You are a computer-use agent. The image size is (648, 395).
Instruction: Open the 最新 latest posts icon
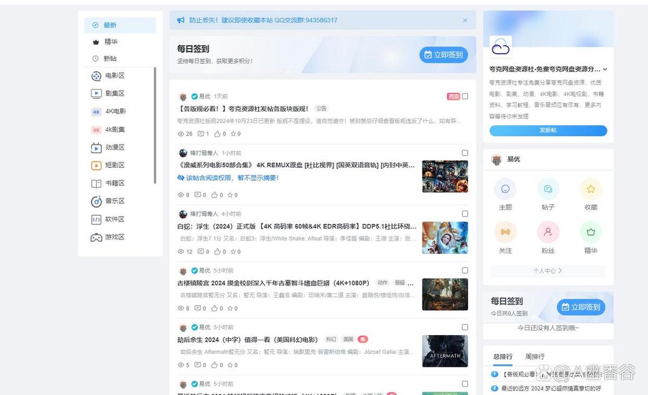point(96,25)
